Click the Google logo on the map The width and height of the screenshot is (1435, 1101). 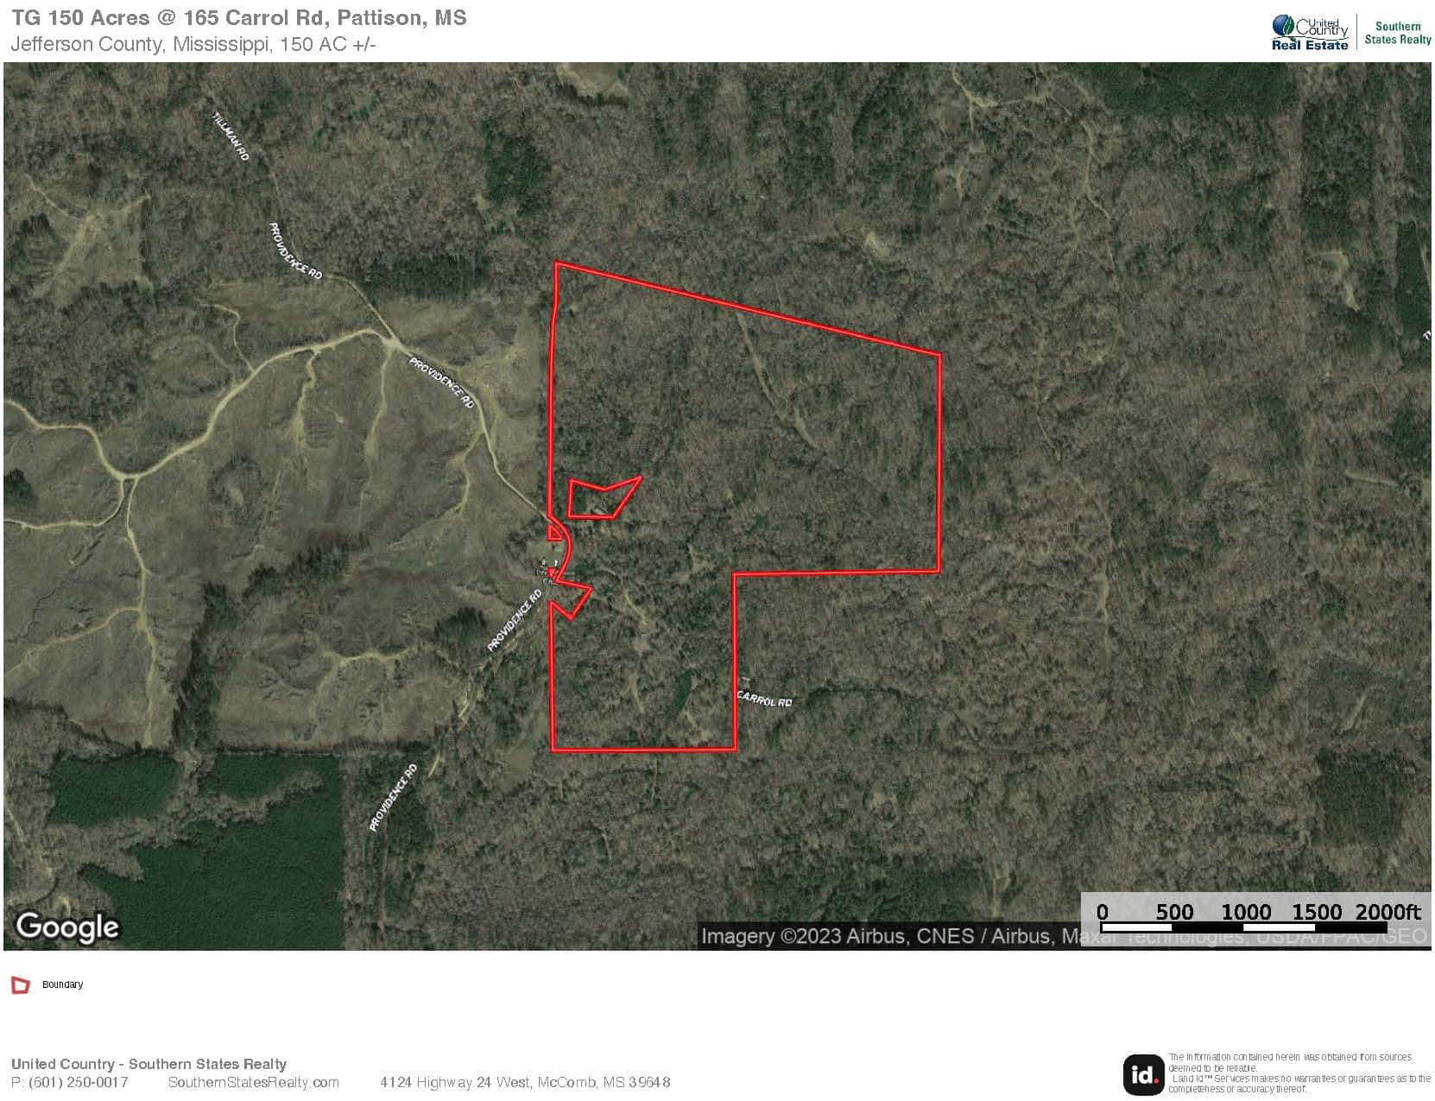pos(67,927)
